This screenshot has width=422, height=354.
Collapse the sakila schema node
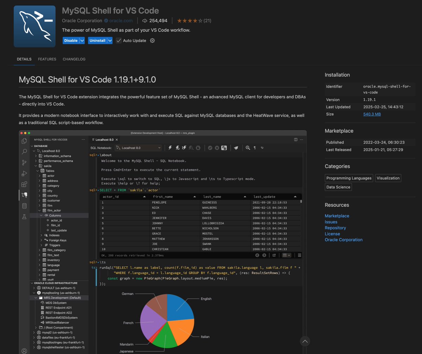point(36,166)
